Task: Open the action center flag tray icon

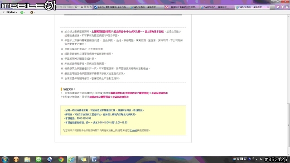Action: 261,159
